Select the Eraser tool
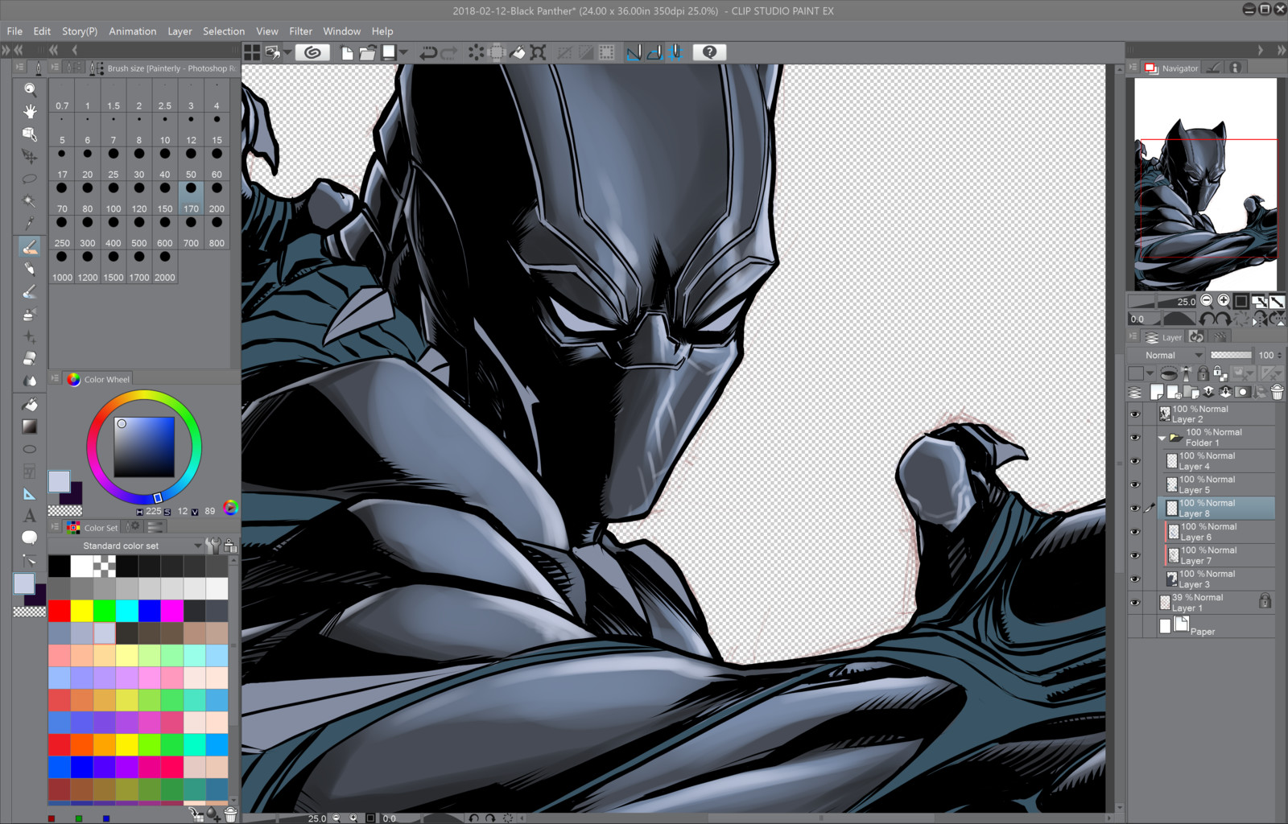The image size is (1288, 824). (30, 358)
